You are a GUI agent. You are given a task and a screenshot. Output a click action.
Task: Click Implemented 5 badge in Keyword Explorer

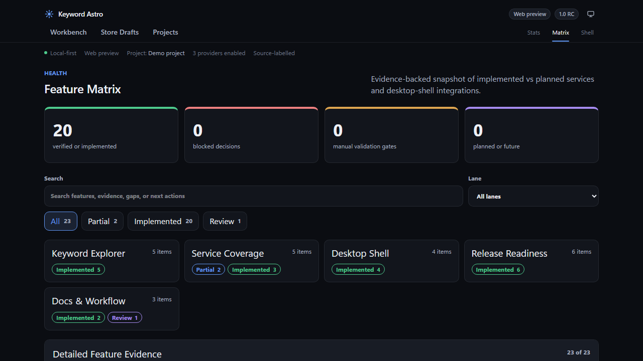78,270
